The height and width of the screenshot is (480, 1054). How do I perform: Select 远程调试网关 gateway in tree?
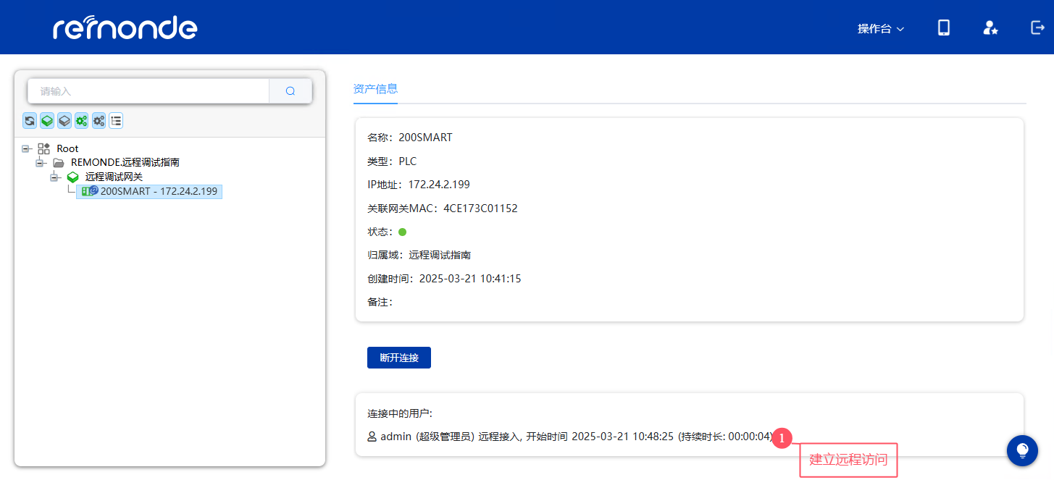[x=114, y=177]
